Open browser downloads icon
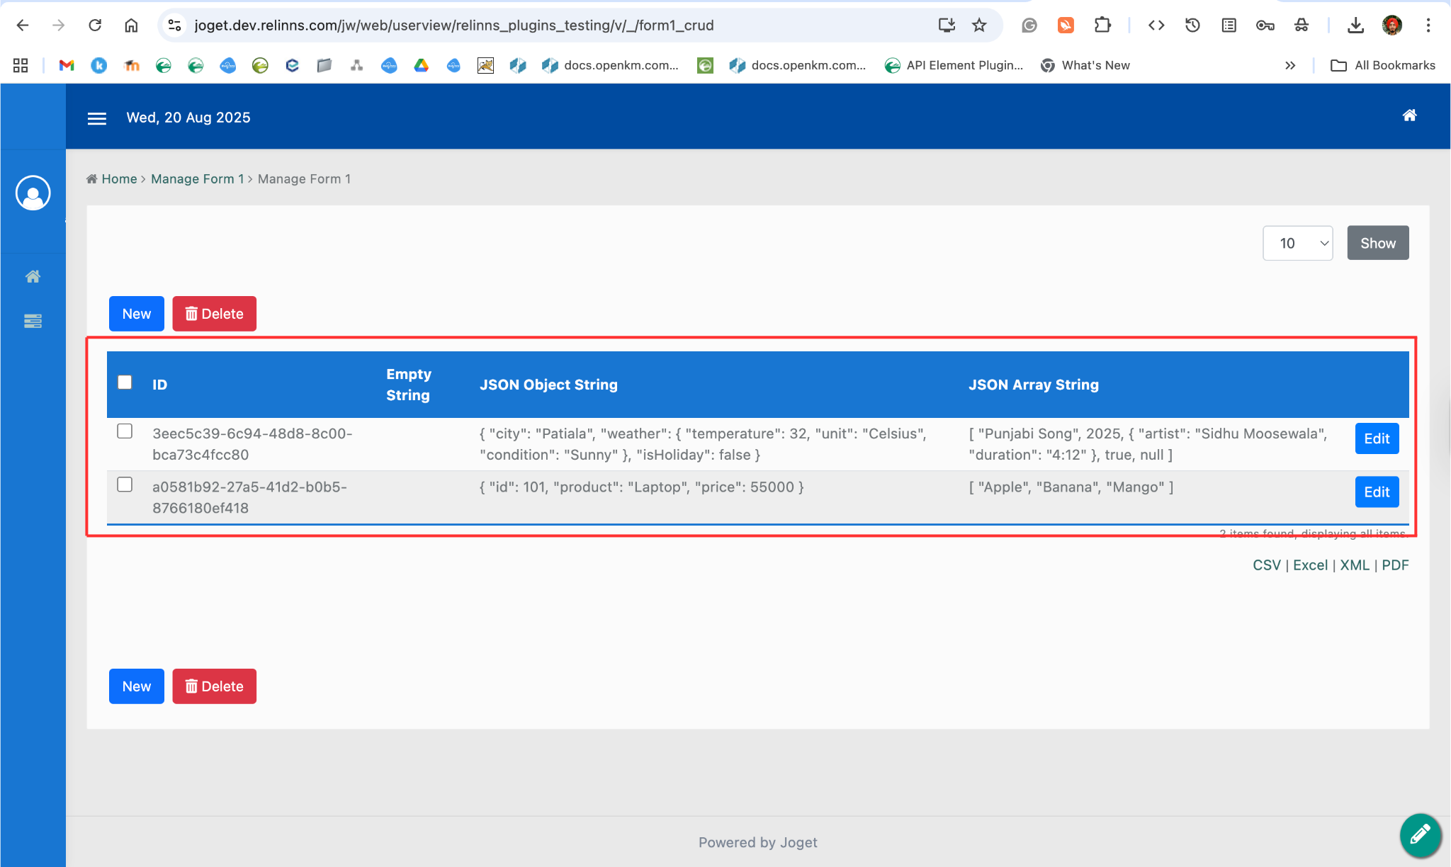The width and height of the screenshot is (1451, 867). point(1355,25)
